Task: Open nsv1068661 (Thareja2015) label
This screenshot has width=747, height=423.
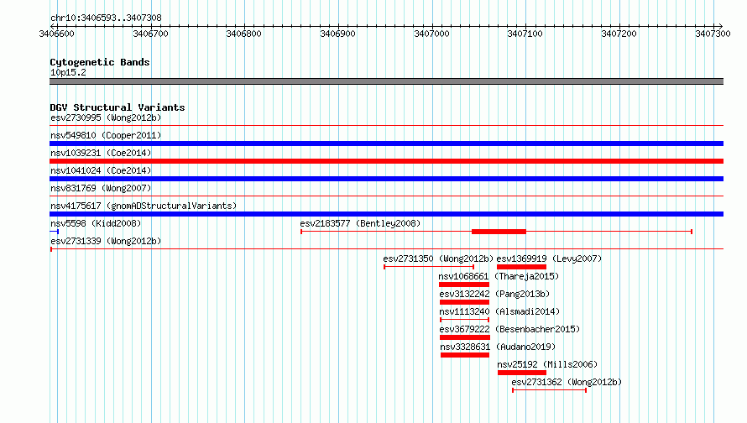Action: coord(499,276)
